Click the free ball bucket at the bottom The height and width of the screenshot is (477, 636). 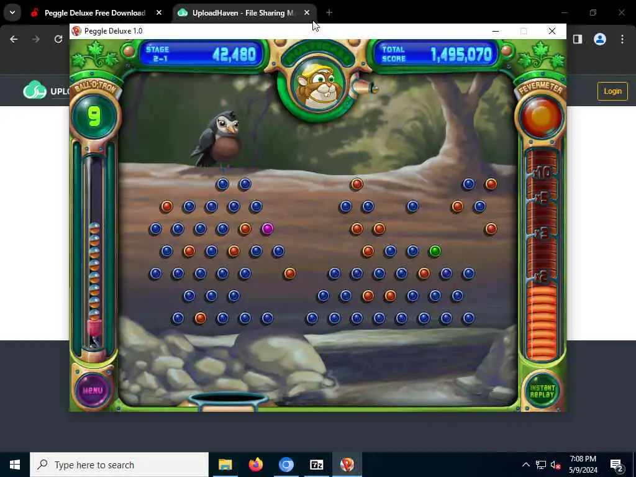point(229,401)
